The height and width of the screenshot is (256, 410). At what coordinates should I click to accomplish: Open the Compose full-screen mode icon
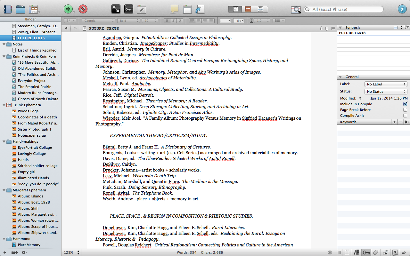116,9
